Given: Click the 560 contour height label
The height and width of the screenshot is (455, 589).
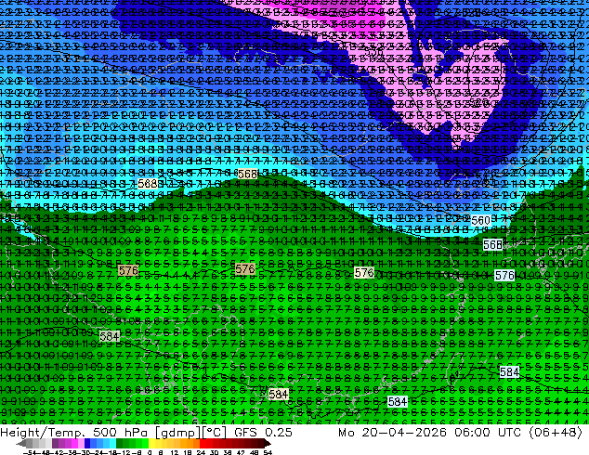Looking at the screenshot, I should tap(480, 220).
